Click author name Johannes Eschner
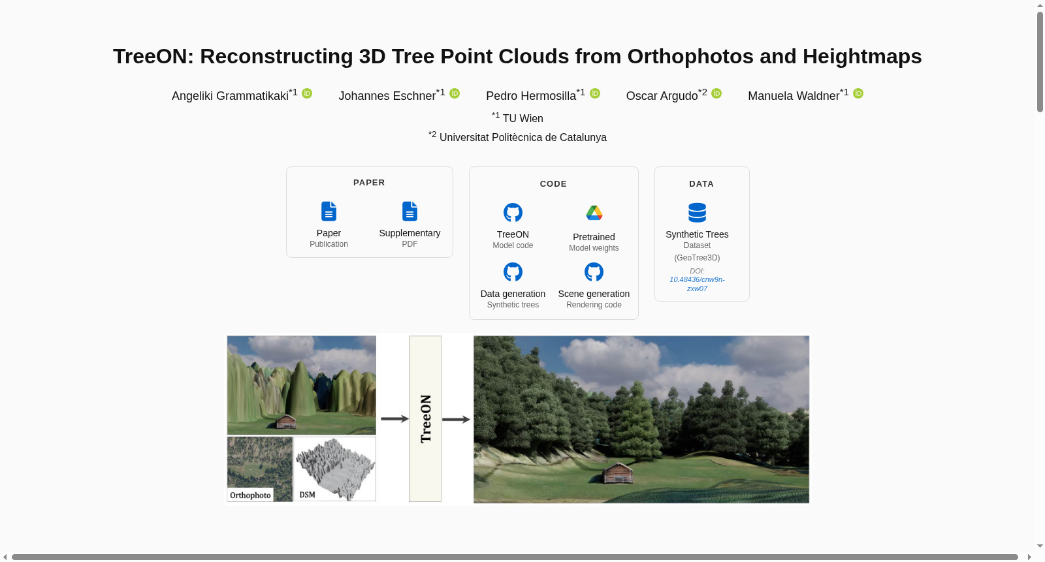The width and height of the screenshot is (1045, 562). pyautogui.click(x=387, y=96)
